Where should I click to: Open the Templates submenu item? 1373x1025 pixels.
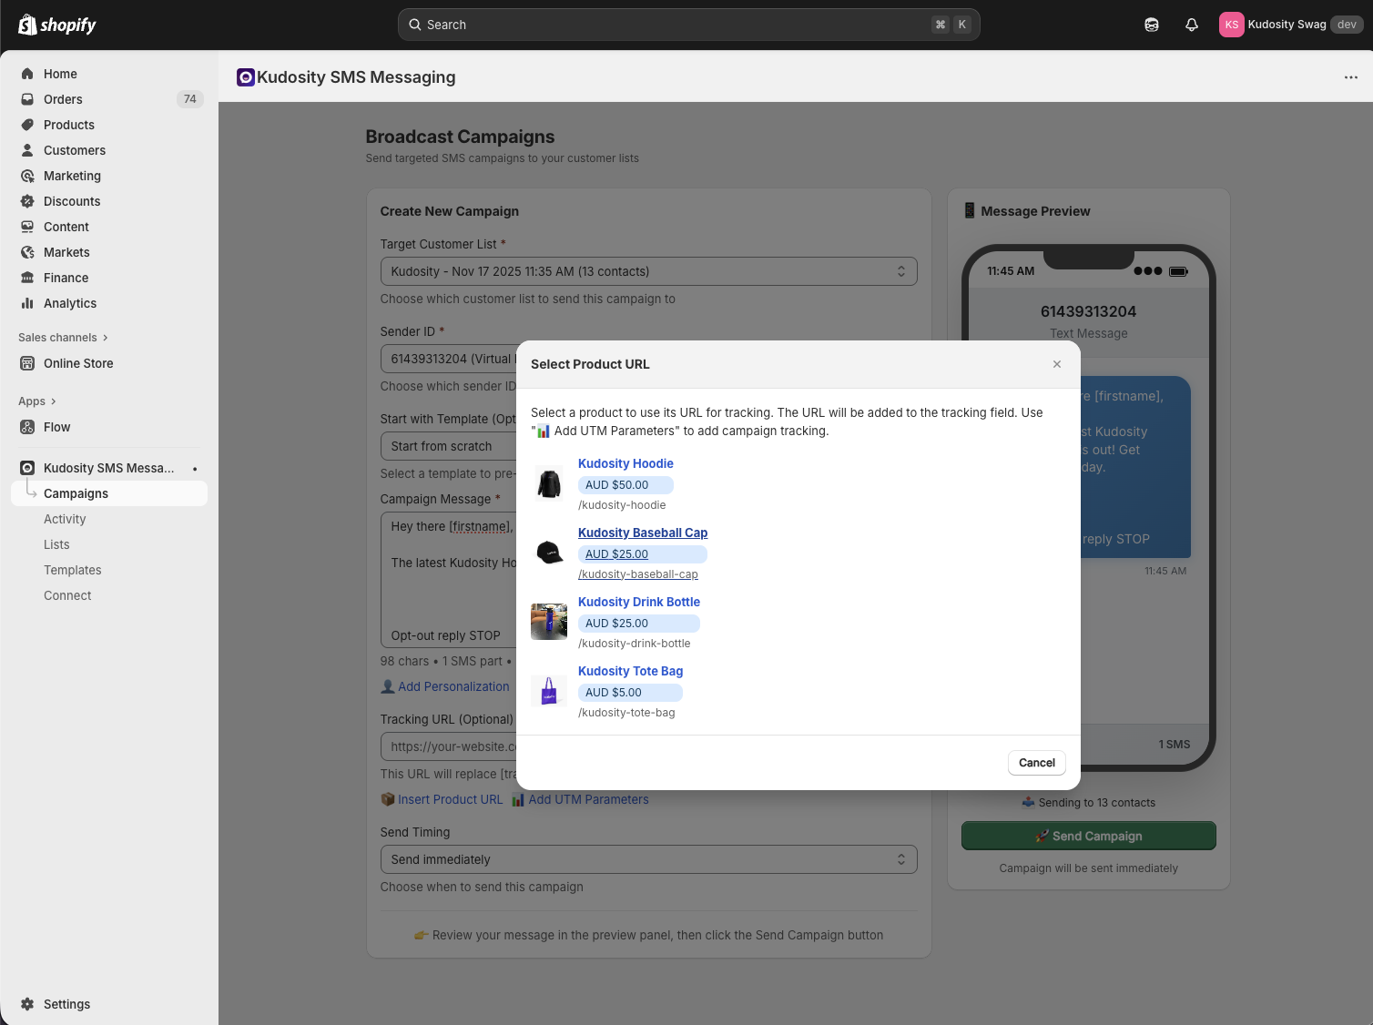pos(73,570)
